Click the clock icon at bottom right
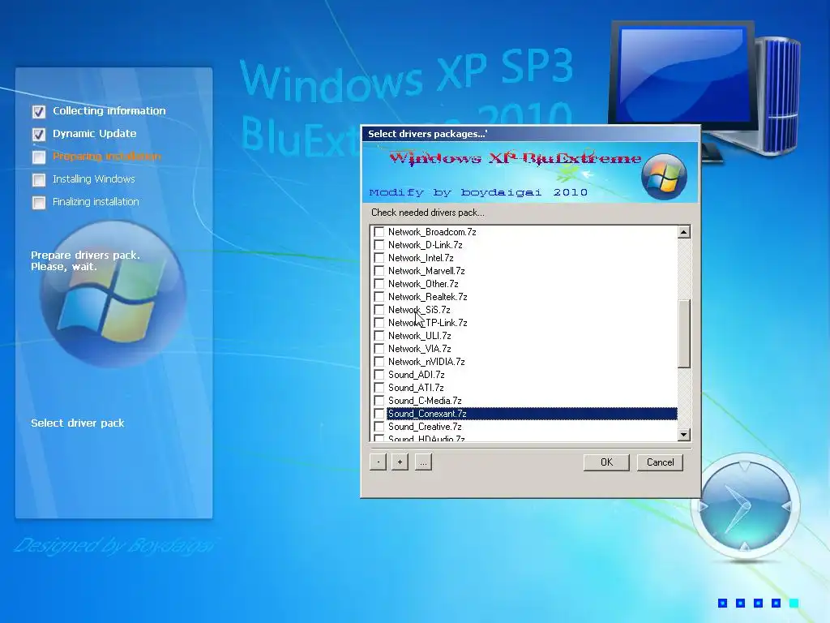Image resolution: width=830 pixels, height=623 pixels. click(746, 506)
